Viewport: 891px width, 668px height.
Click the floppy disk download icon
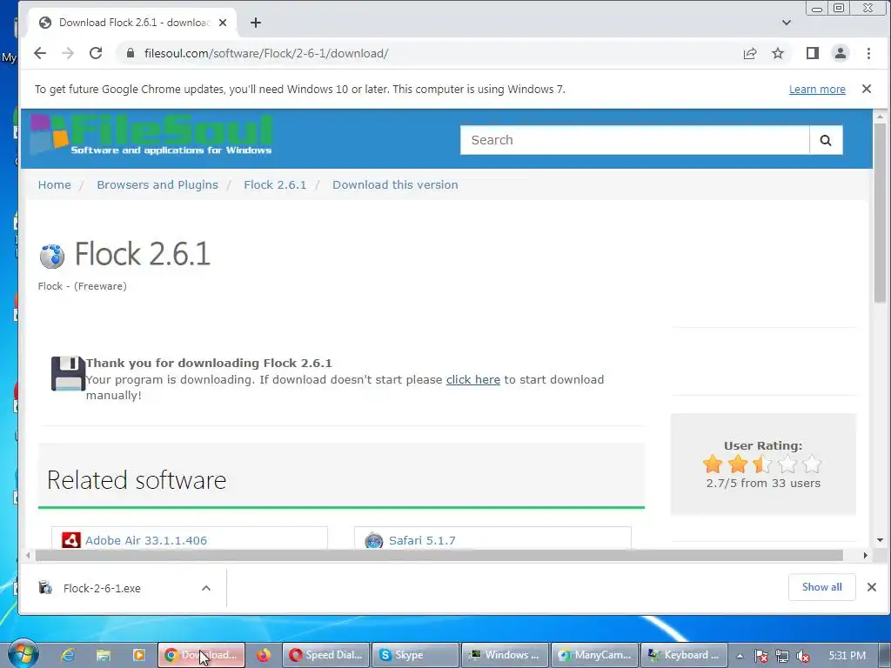(68, 373)
